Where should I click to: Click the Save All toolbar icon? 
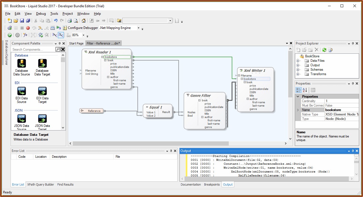[28, 21]
